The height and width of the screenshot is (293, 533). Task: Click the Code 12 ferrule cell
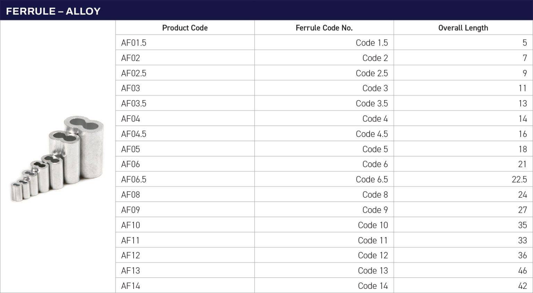[373, 255]
